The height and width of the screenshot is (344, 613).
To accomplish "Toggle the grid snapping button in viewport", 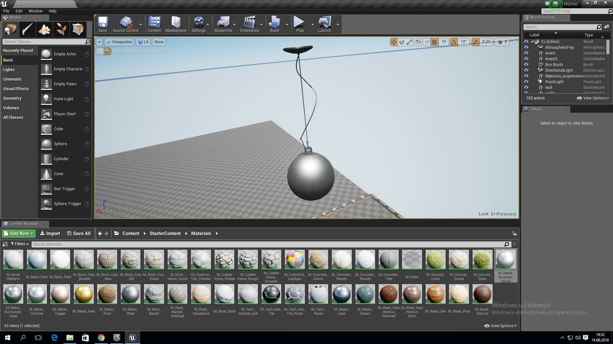I will pyautogui.click(x=434, y=42).
